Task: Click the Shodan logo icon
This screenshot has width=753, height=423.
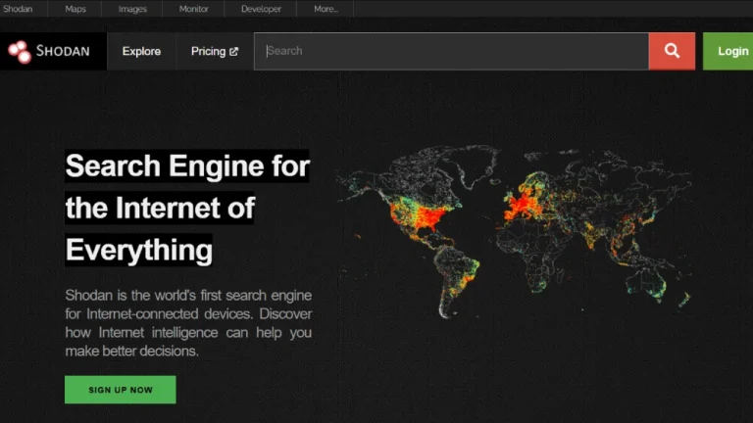Action: point(20,51)
